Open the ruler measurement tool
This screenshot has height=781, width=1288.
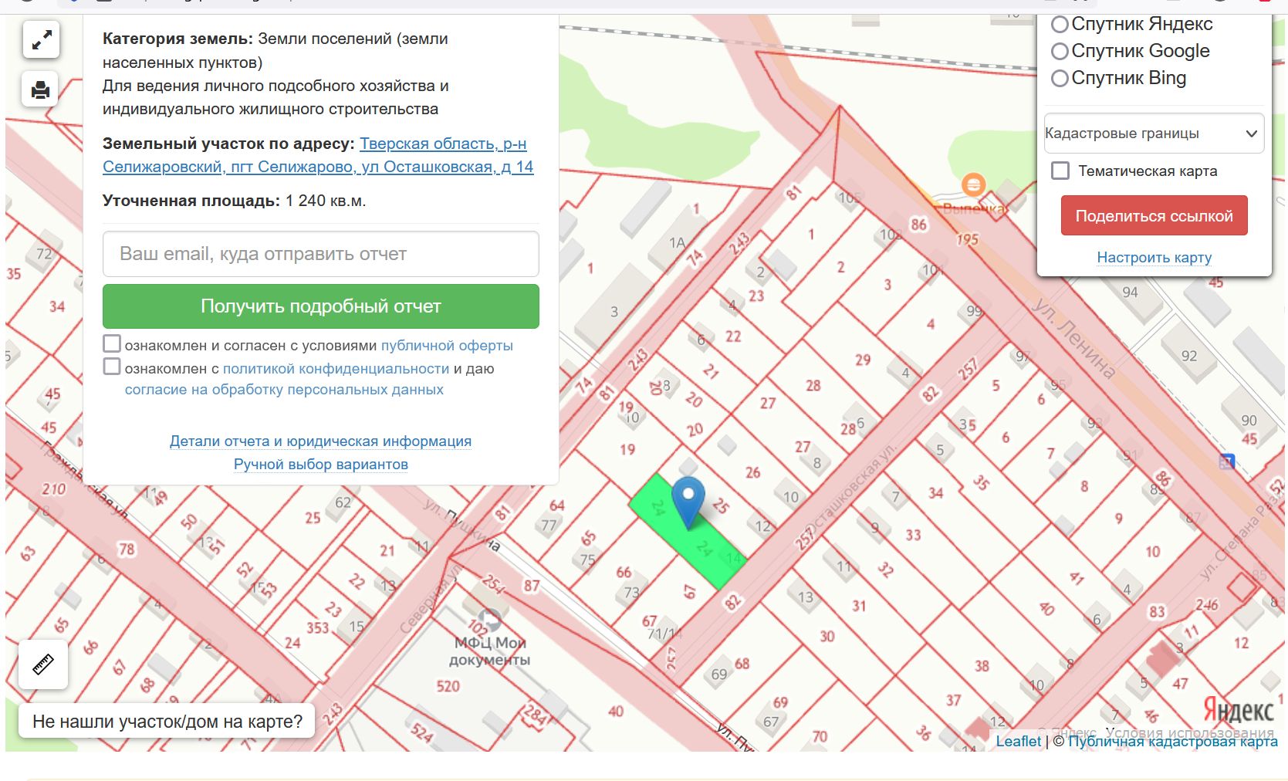43,664
